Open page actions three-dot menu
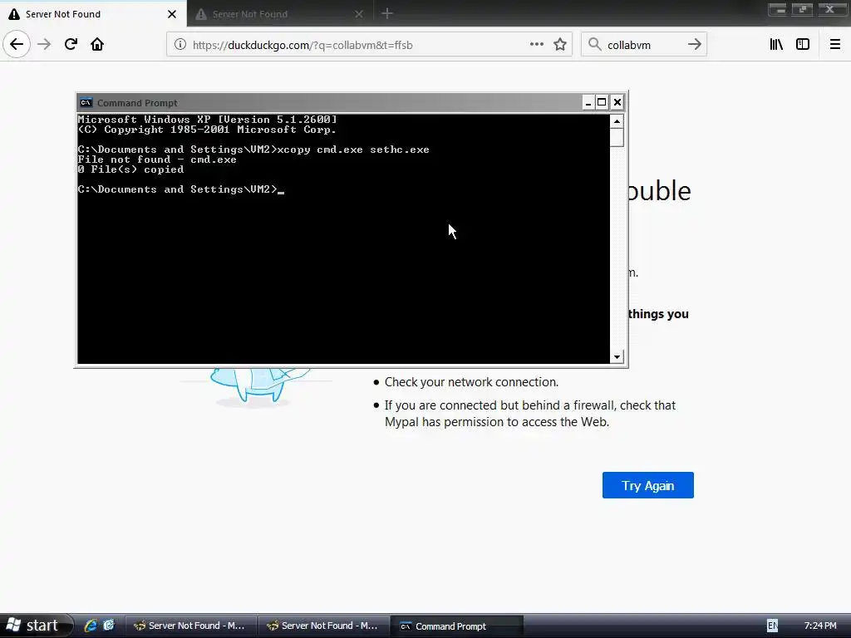This screenshot has width=851, height=638. coord(536,45)
